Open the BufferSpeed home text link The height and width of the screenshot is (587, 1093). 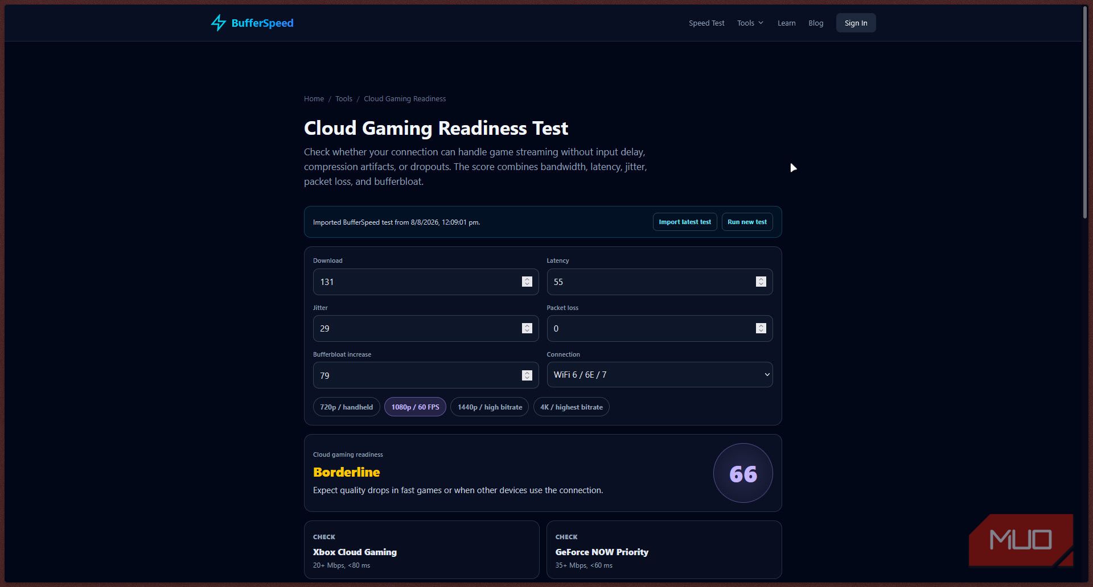[x=262, y=23]
